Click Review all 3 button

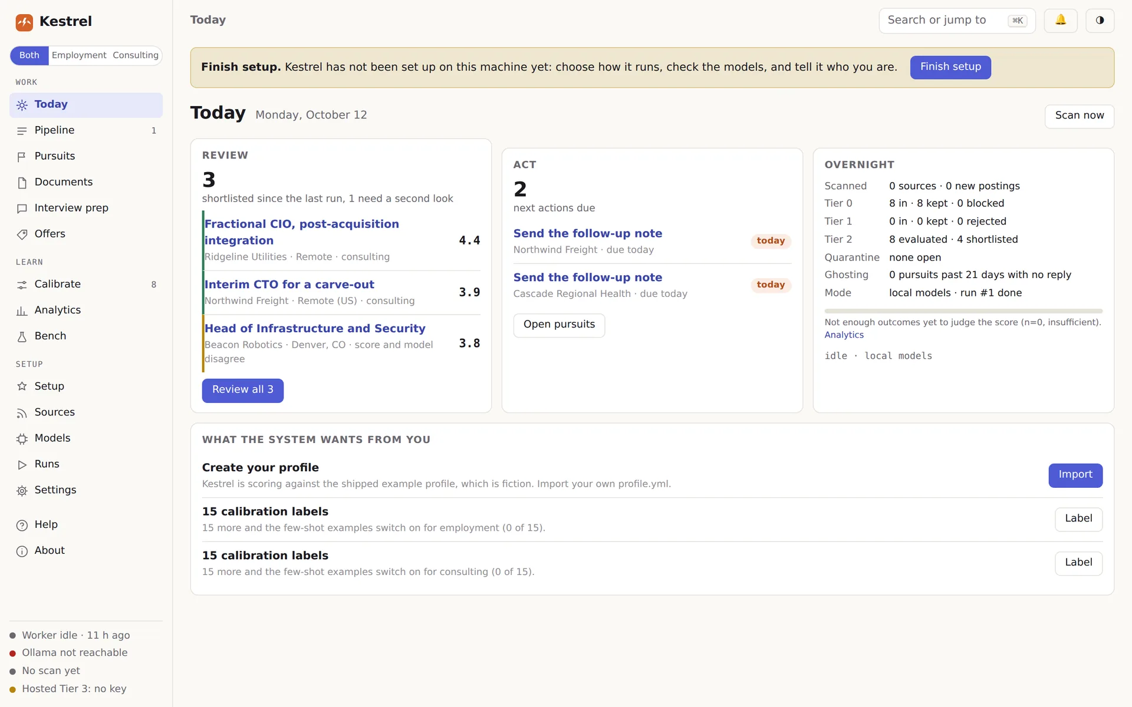click(242, 390)
